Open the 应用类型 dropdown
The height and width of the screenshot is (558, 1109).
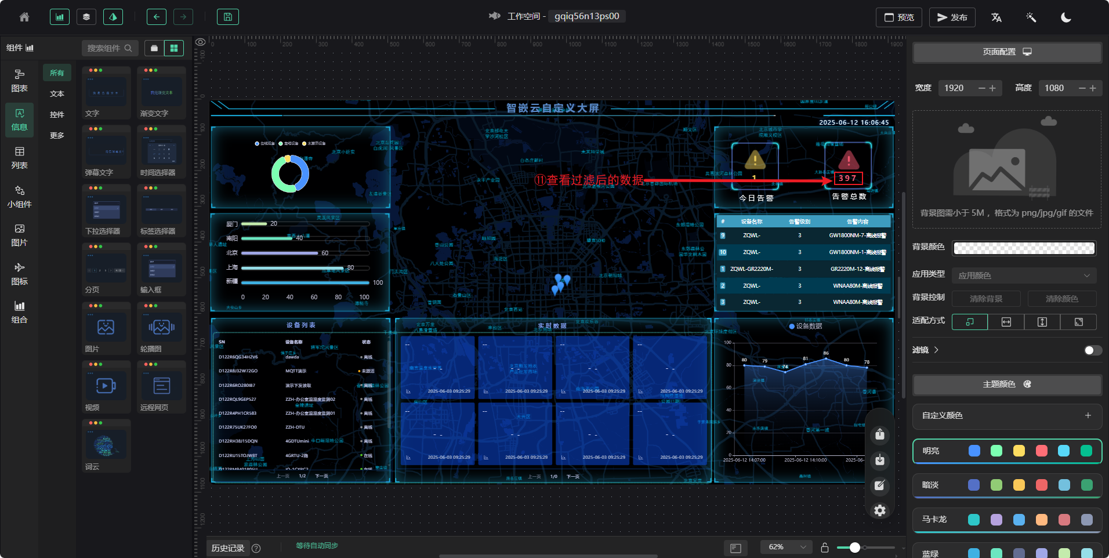point(1024,276)
